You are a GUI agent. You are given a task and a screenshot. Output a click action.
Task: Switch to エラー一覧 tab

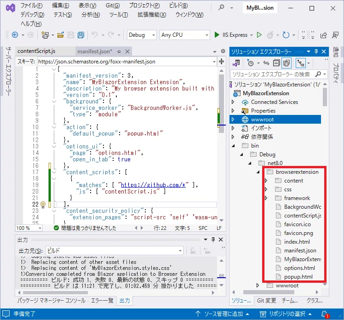[102, 301]
